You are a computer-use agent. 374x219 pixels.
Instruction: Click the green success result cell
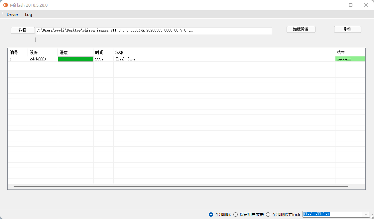(x=350, y=59)
